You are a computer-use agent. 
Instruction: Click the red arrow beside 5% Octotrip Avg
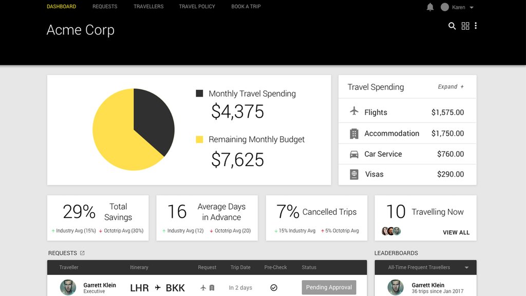coord(323,231)
